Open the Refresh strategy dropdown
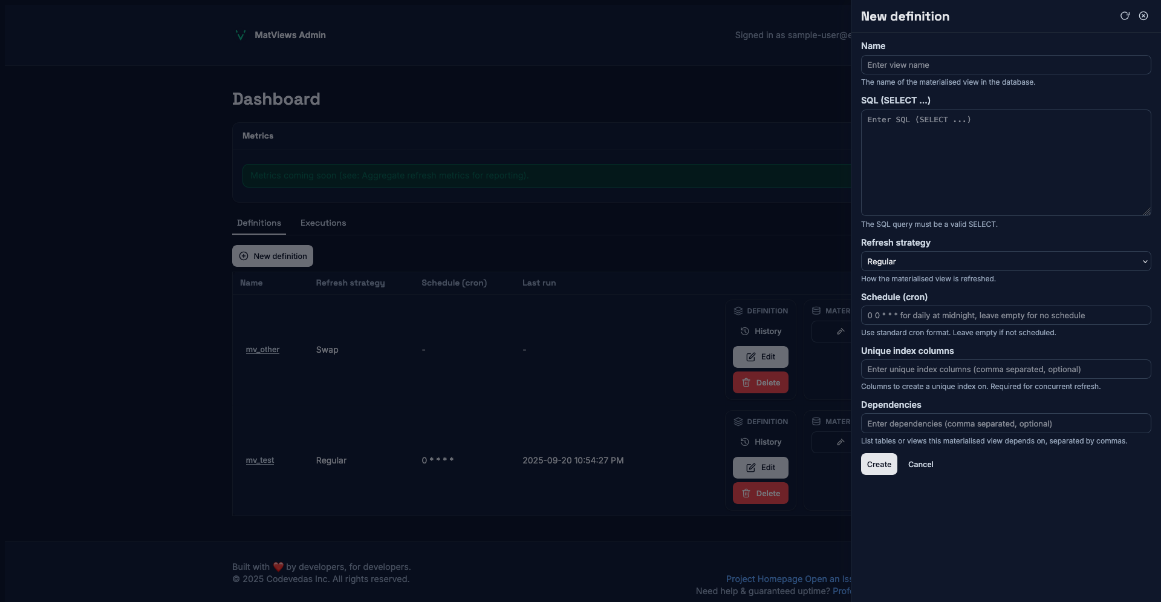The height and width of the screenshot is (602, 1161). pyautogui.click(x=1005, y=261)
